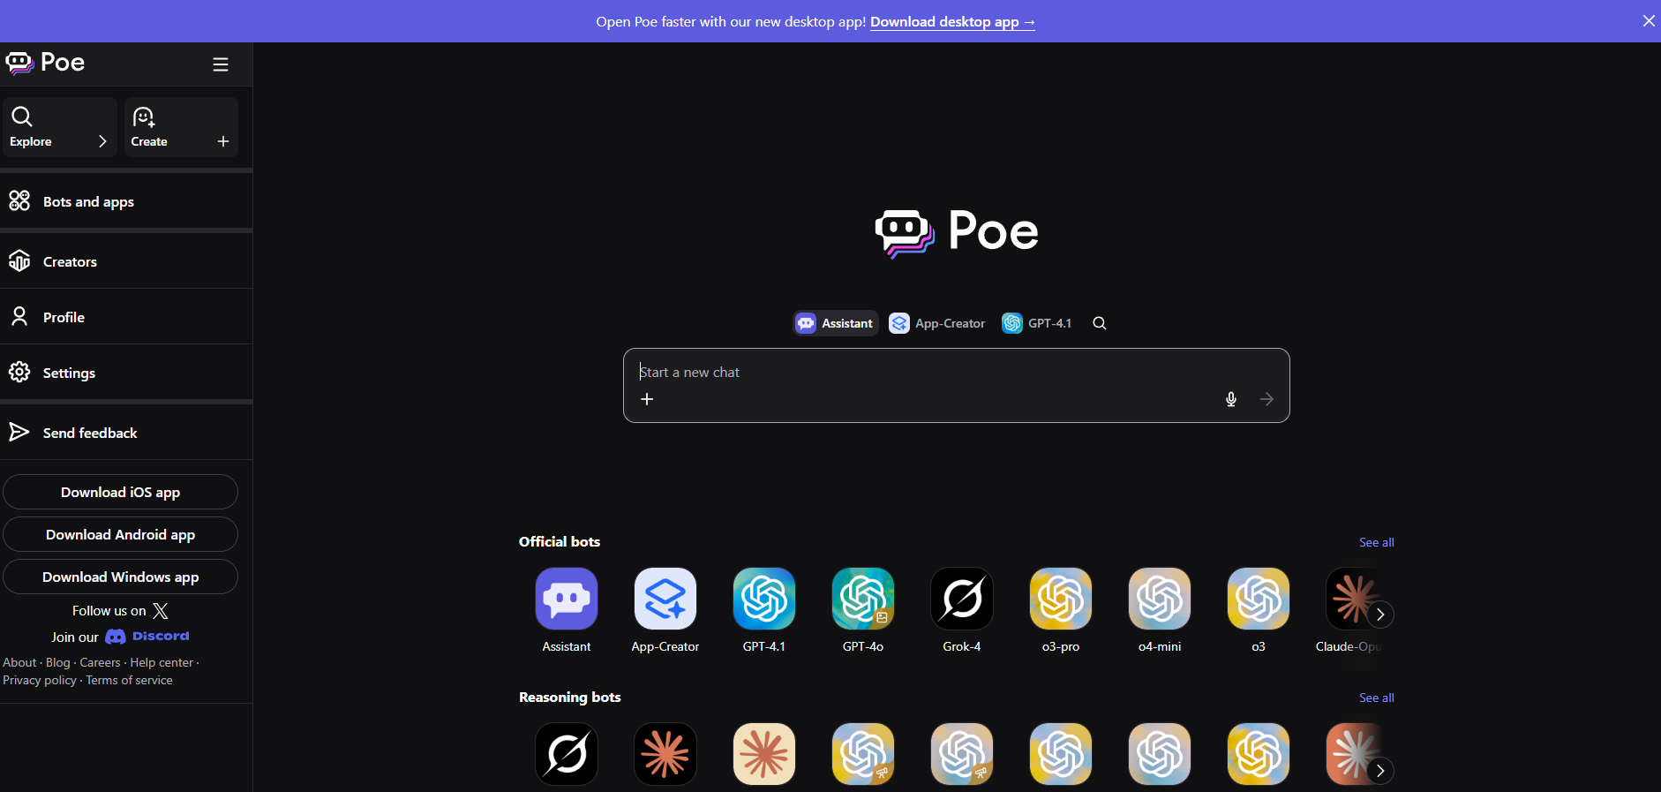Dismiss the desktop app banner
This screenshot has width=1661, height=792.
point(1648,21)
